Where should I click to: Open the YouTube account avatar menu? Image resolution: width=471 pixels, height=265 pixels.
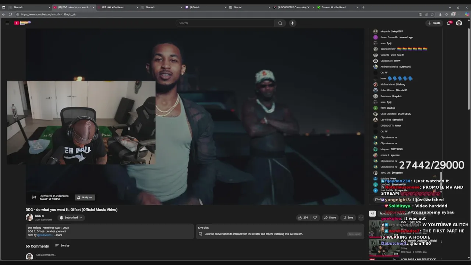[459, 23]
